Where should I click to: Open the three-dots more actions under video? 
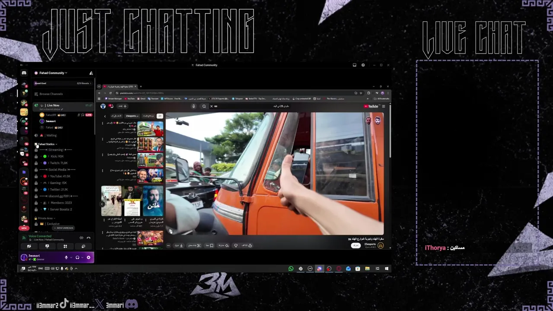168,245
